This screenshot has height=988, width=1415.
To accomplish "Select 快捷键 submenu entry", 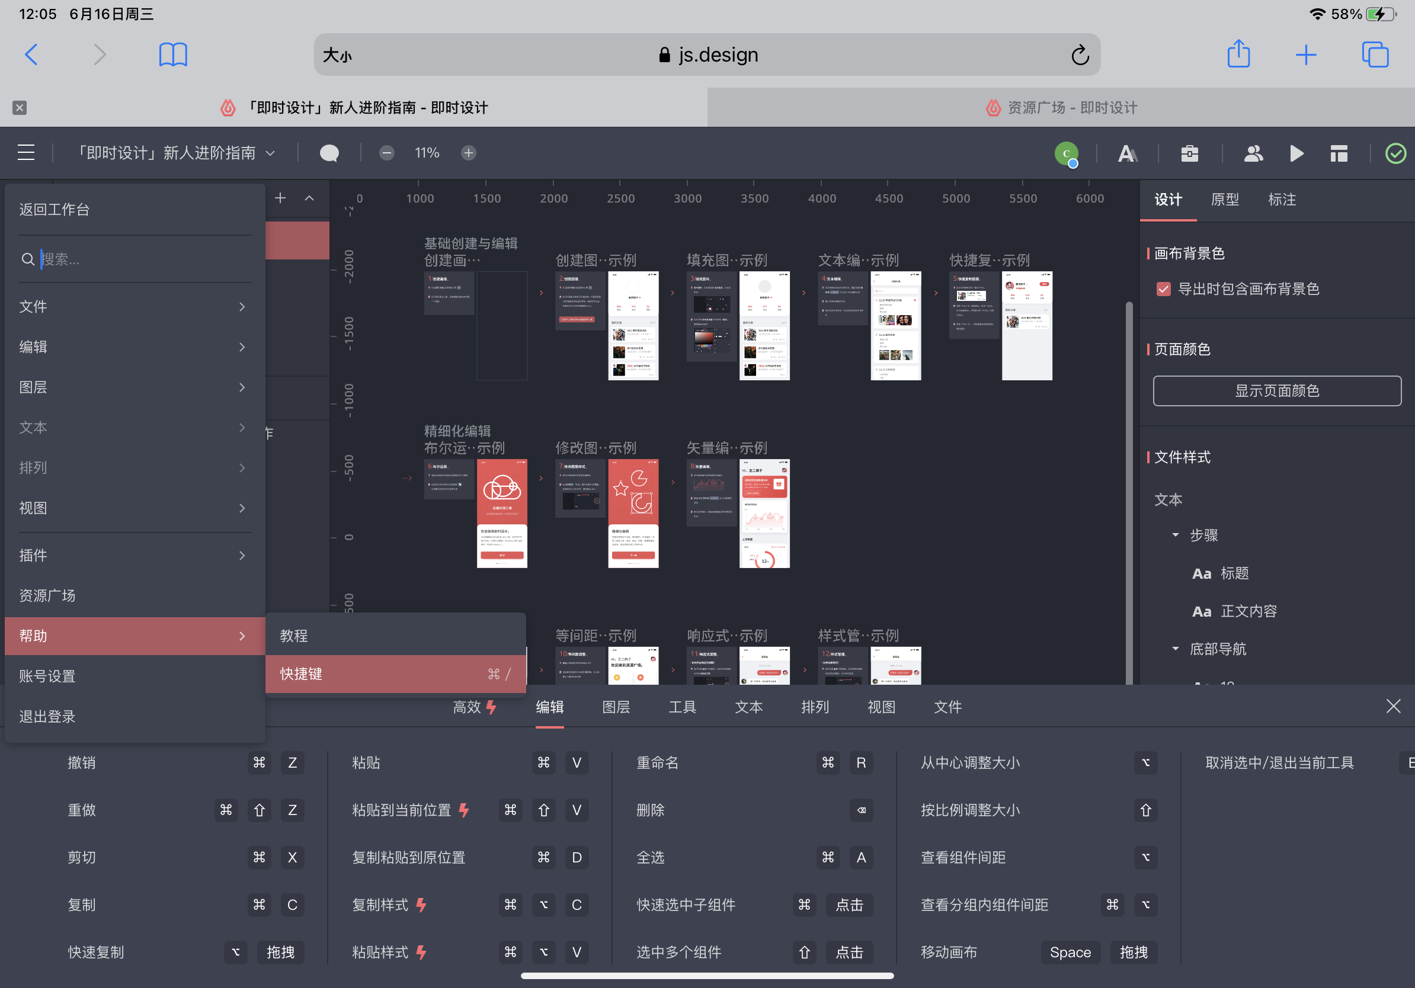I will click(x=396, y=674).
